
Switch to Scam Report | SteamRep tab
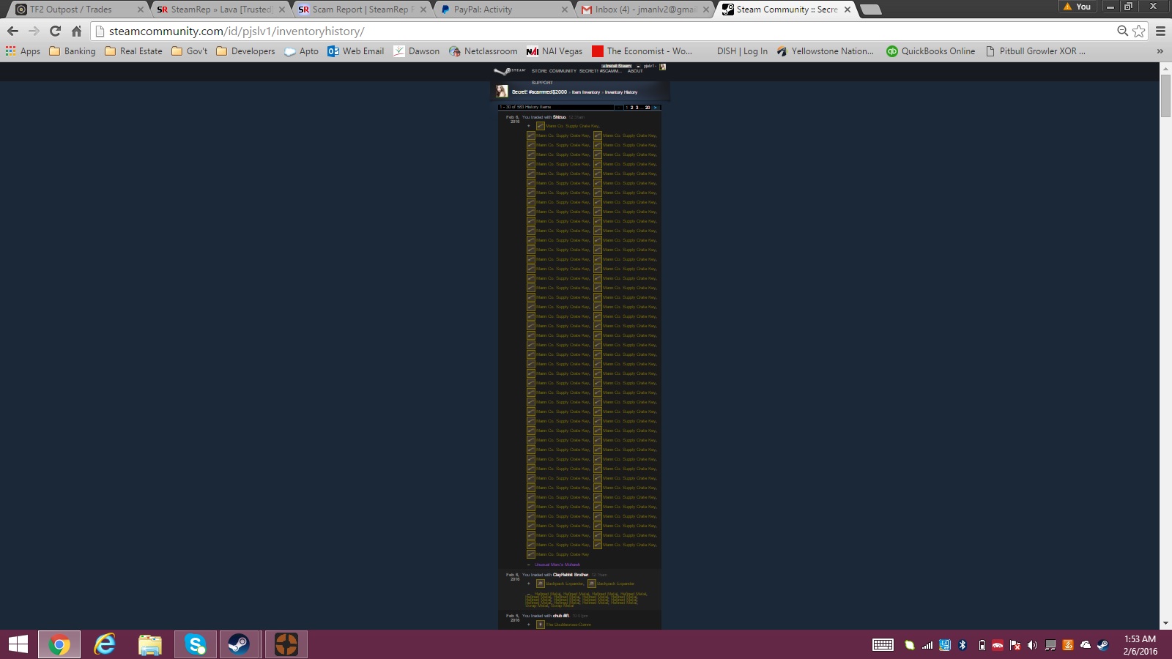coord(360,10)
